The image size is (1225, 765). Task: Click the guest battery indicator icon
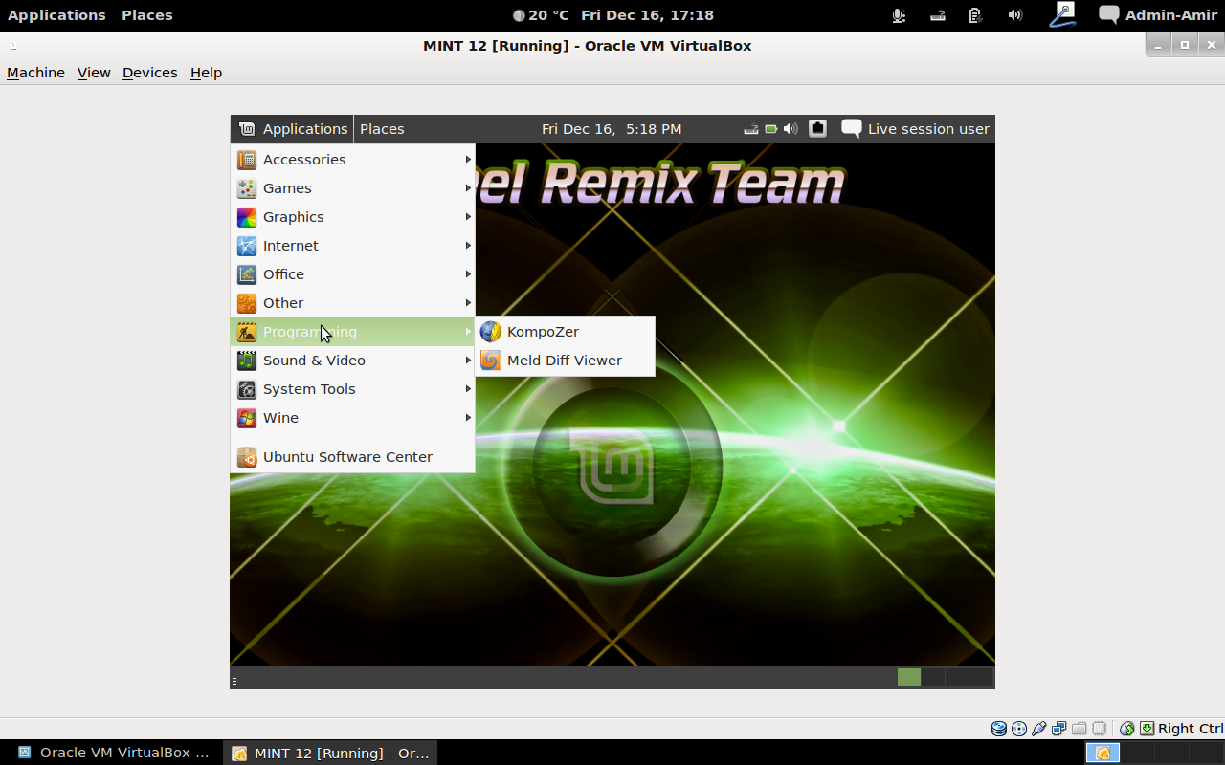click(x=771, y=129)
